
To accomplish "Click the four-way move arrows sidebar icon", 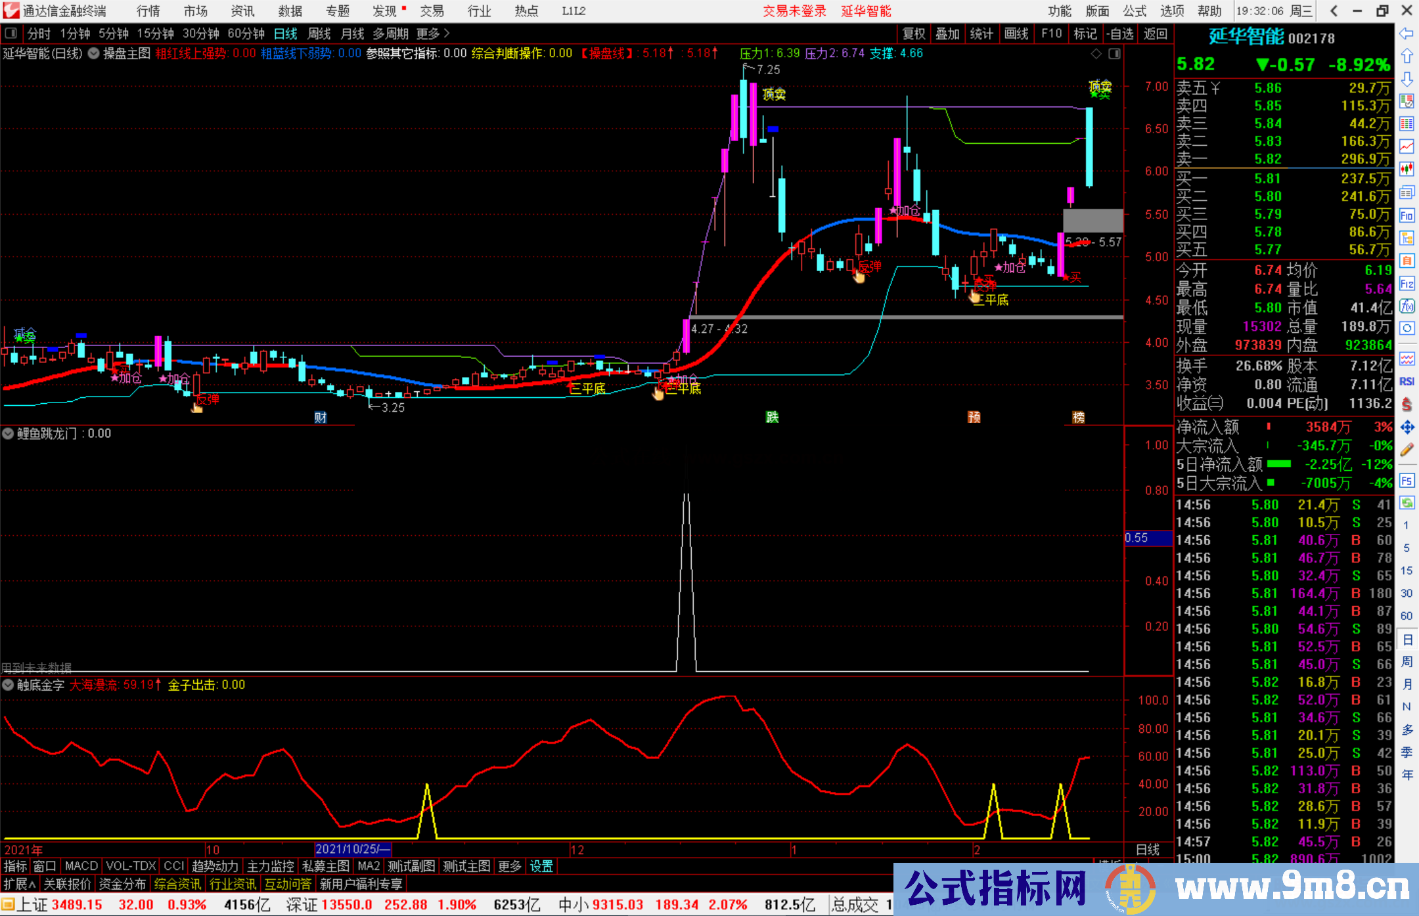I will [x=1407, y=427].
